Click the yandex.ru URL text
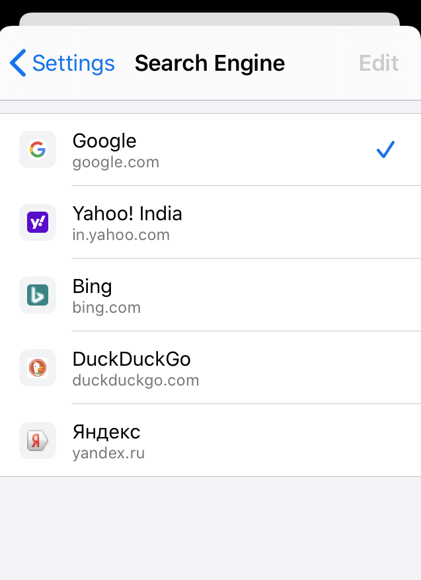This screenshot has height=580, width=421. pyautogui.click(x=108, y=453)
